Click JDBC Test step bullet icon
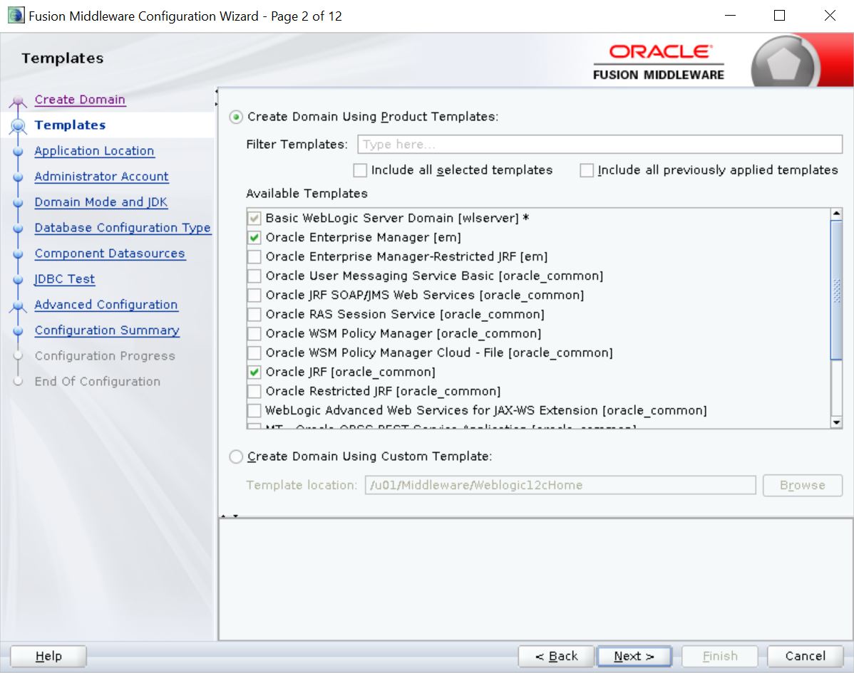 (x=18, y=280)
